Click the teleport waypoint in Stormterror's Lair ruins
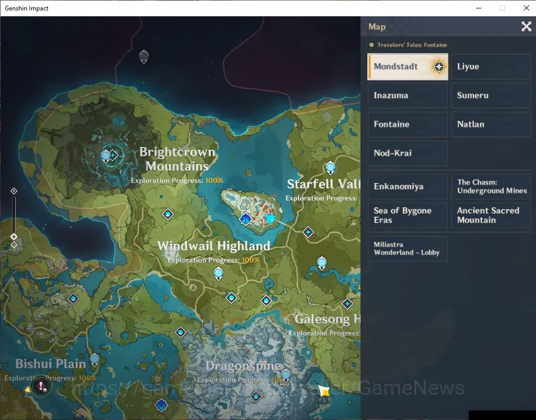Viewport: 536px width, 420px height. [x=106, y=156]
